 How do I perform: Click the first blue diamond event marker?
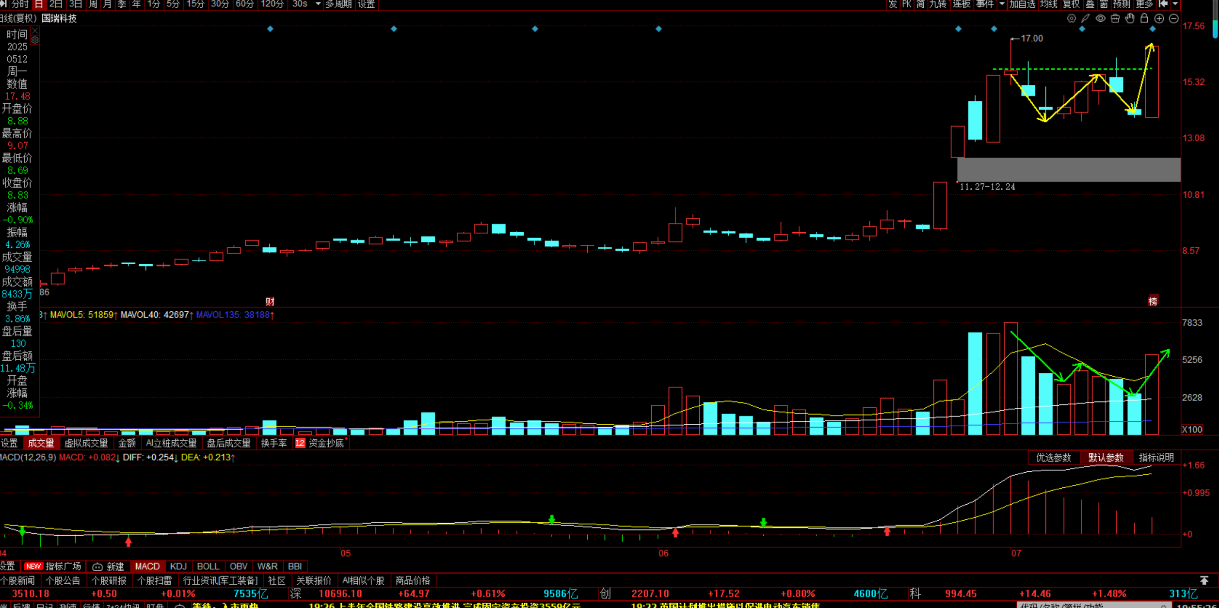tap(270, 29)
